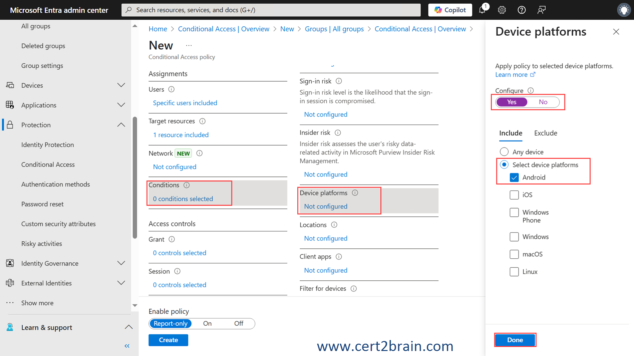
Task: Click the Users info icon
Action: point(172,89)
